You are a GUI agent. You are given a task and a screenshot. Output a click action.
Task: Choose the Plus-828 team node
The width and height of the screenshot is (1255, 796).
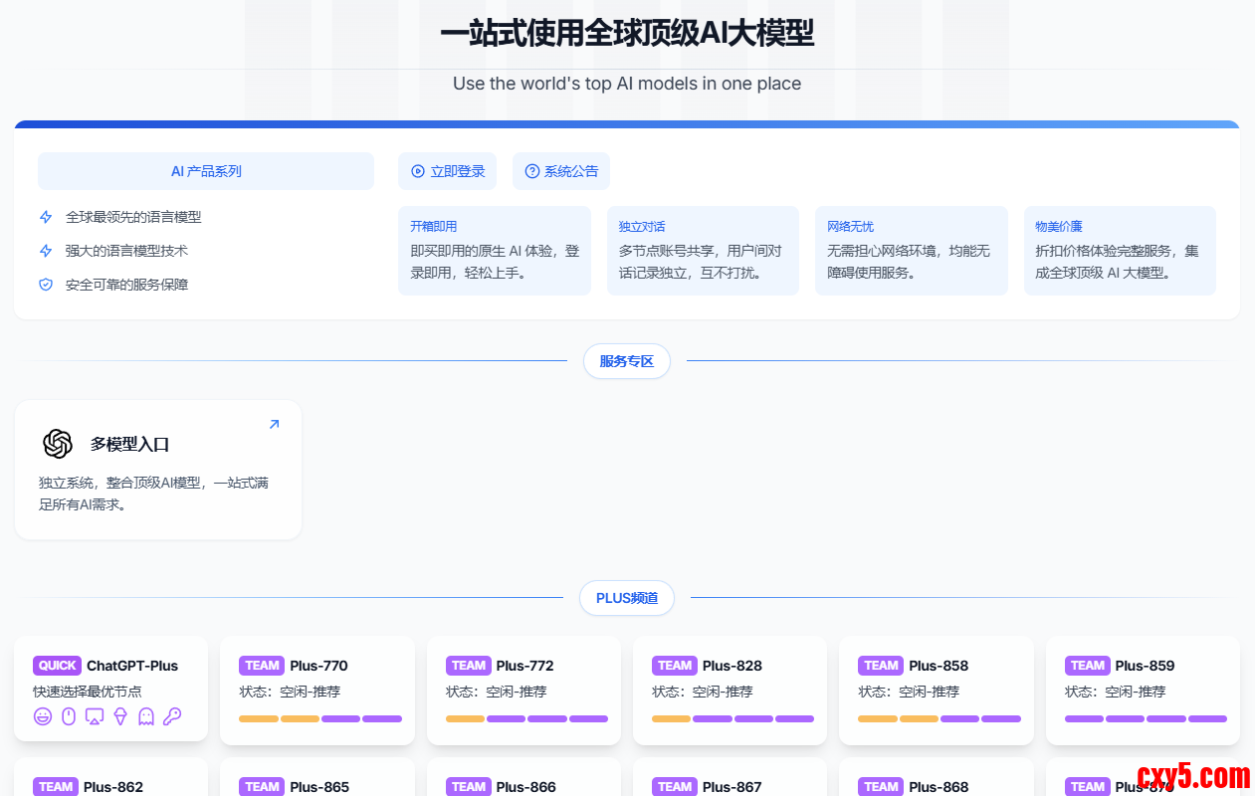click(730, 690)
